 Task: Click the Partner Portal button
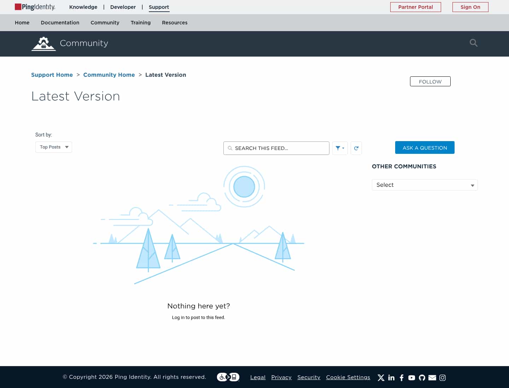(x=416, y=7)
